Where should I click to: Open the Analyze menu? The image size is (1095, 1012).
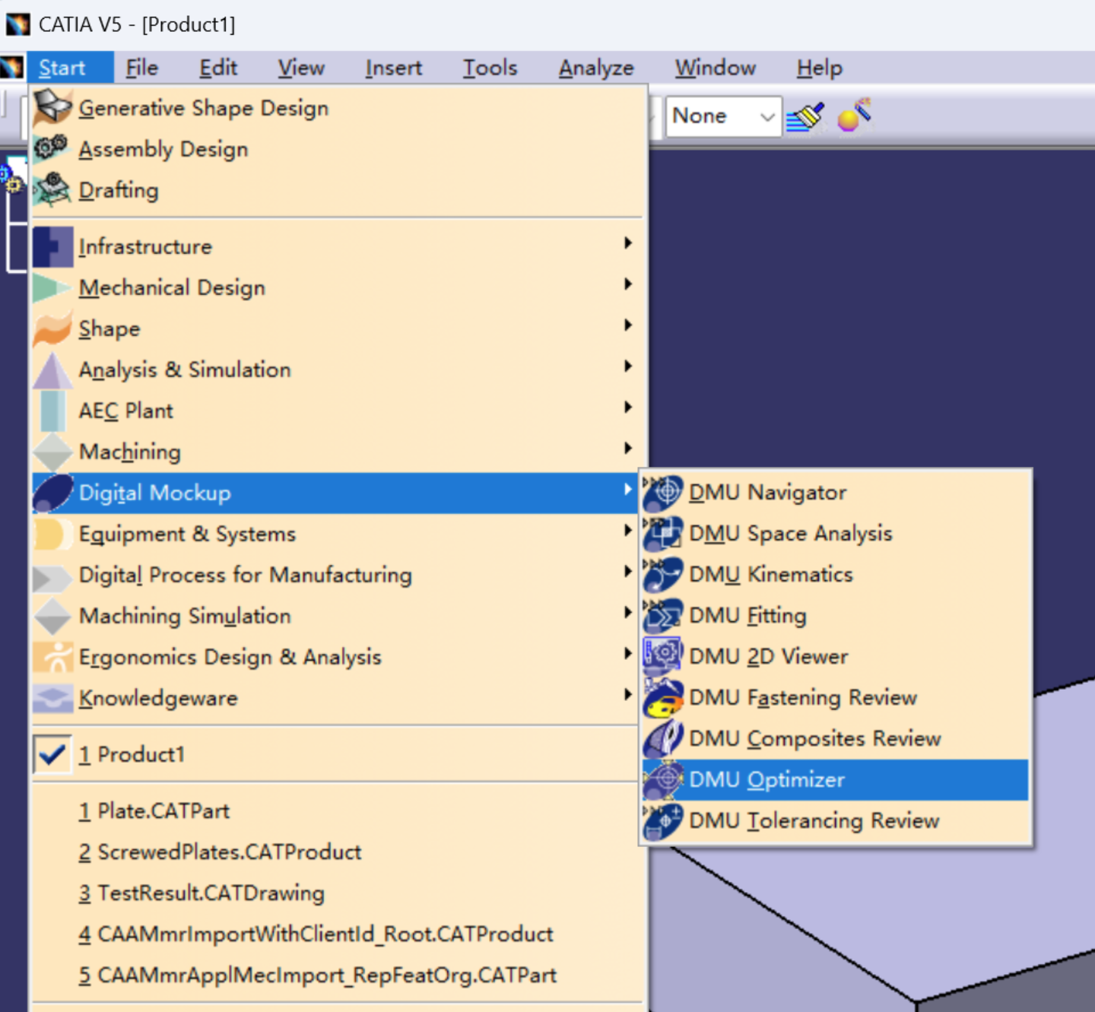596,68
